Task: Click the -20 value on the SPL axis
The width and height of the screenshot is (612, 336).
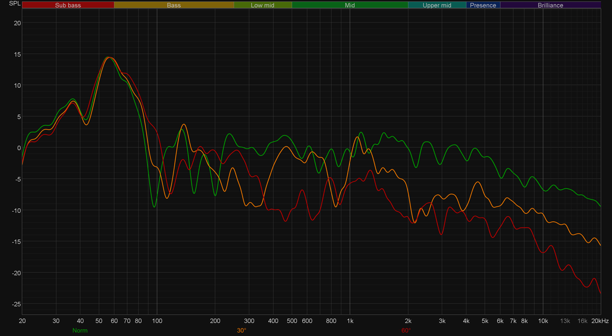Action: 16,273
